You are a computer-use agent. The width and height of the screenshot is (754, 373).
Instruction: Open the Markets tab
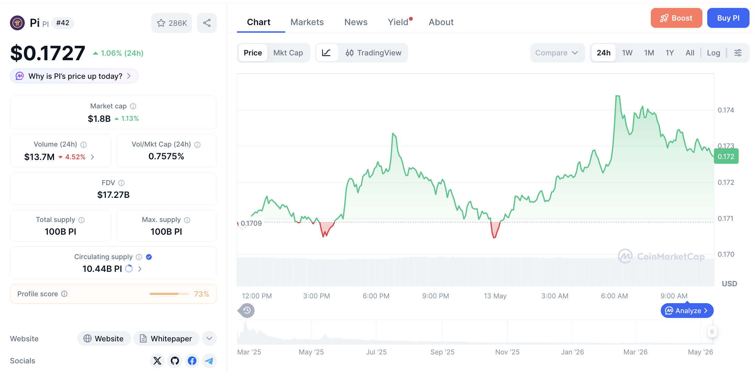pyautogui.click(x=307, y=22)
